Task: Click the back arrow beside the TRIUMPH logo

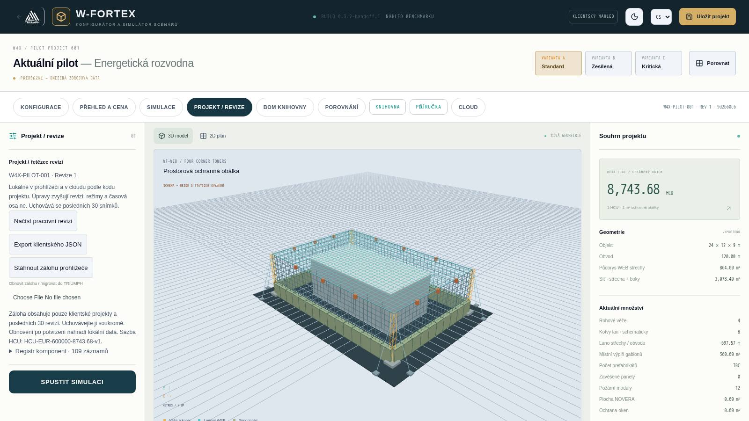Action: 19,17
